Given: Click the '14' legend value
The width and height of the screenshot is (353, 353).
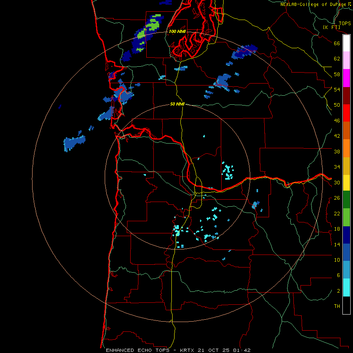Looking at the screenshot, I should tap(337, 244).
